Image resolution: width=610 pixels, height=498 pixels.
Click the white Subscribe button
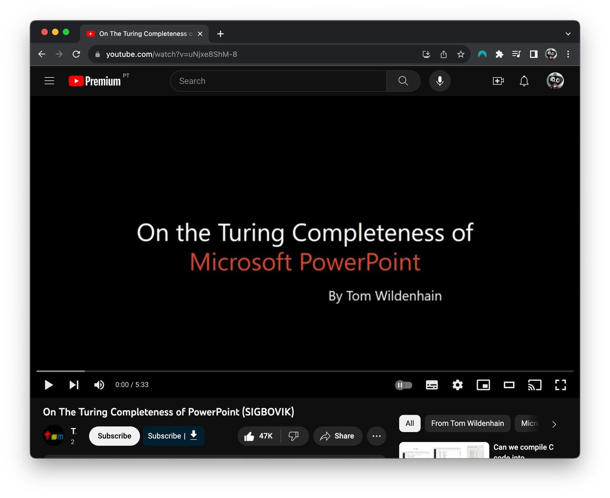(114, 436)
